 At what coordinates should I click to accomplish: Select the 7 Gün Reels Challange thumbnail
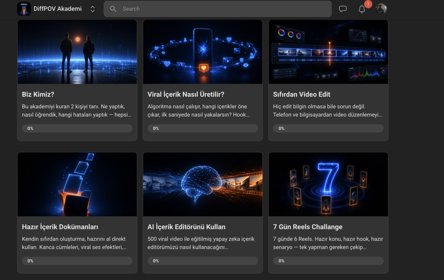click(328, 184)
